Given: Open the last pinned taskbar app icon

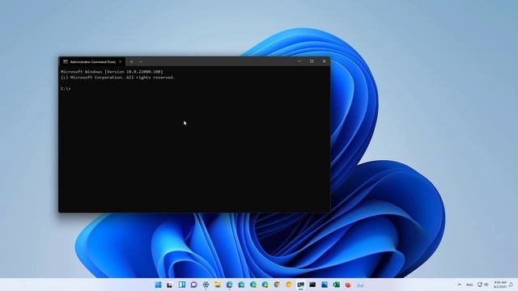Looking at the screenshot, I should click(360, 285).
